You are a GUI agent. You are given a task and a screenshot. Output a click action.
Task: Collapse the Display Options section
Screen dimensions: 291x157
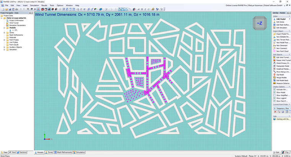point(289,87)
